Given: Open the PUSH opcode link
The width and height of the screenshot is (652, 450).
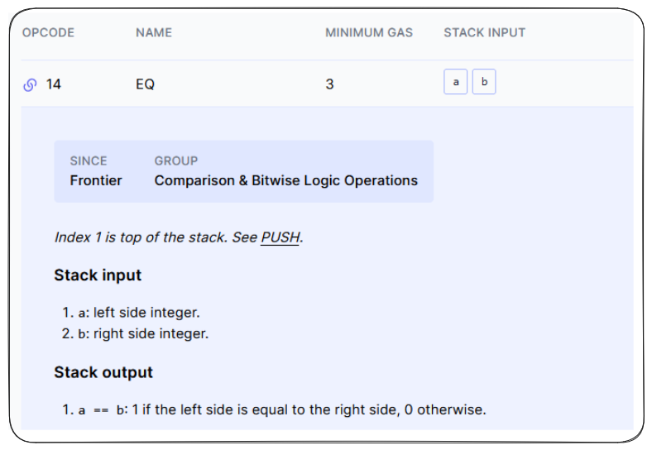Looking at the screenshot, I should click(x=280, y=237).
